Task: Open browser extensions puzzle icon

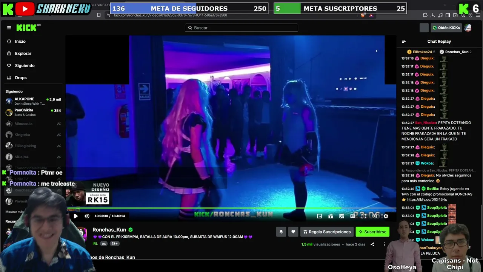Action: click(x=425, y=15)
